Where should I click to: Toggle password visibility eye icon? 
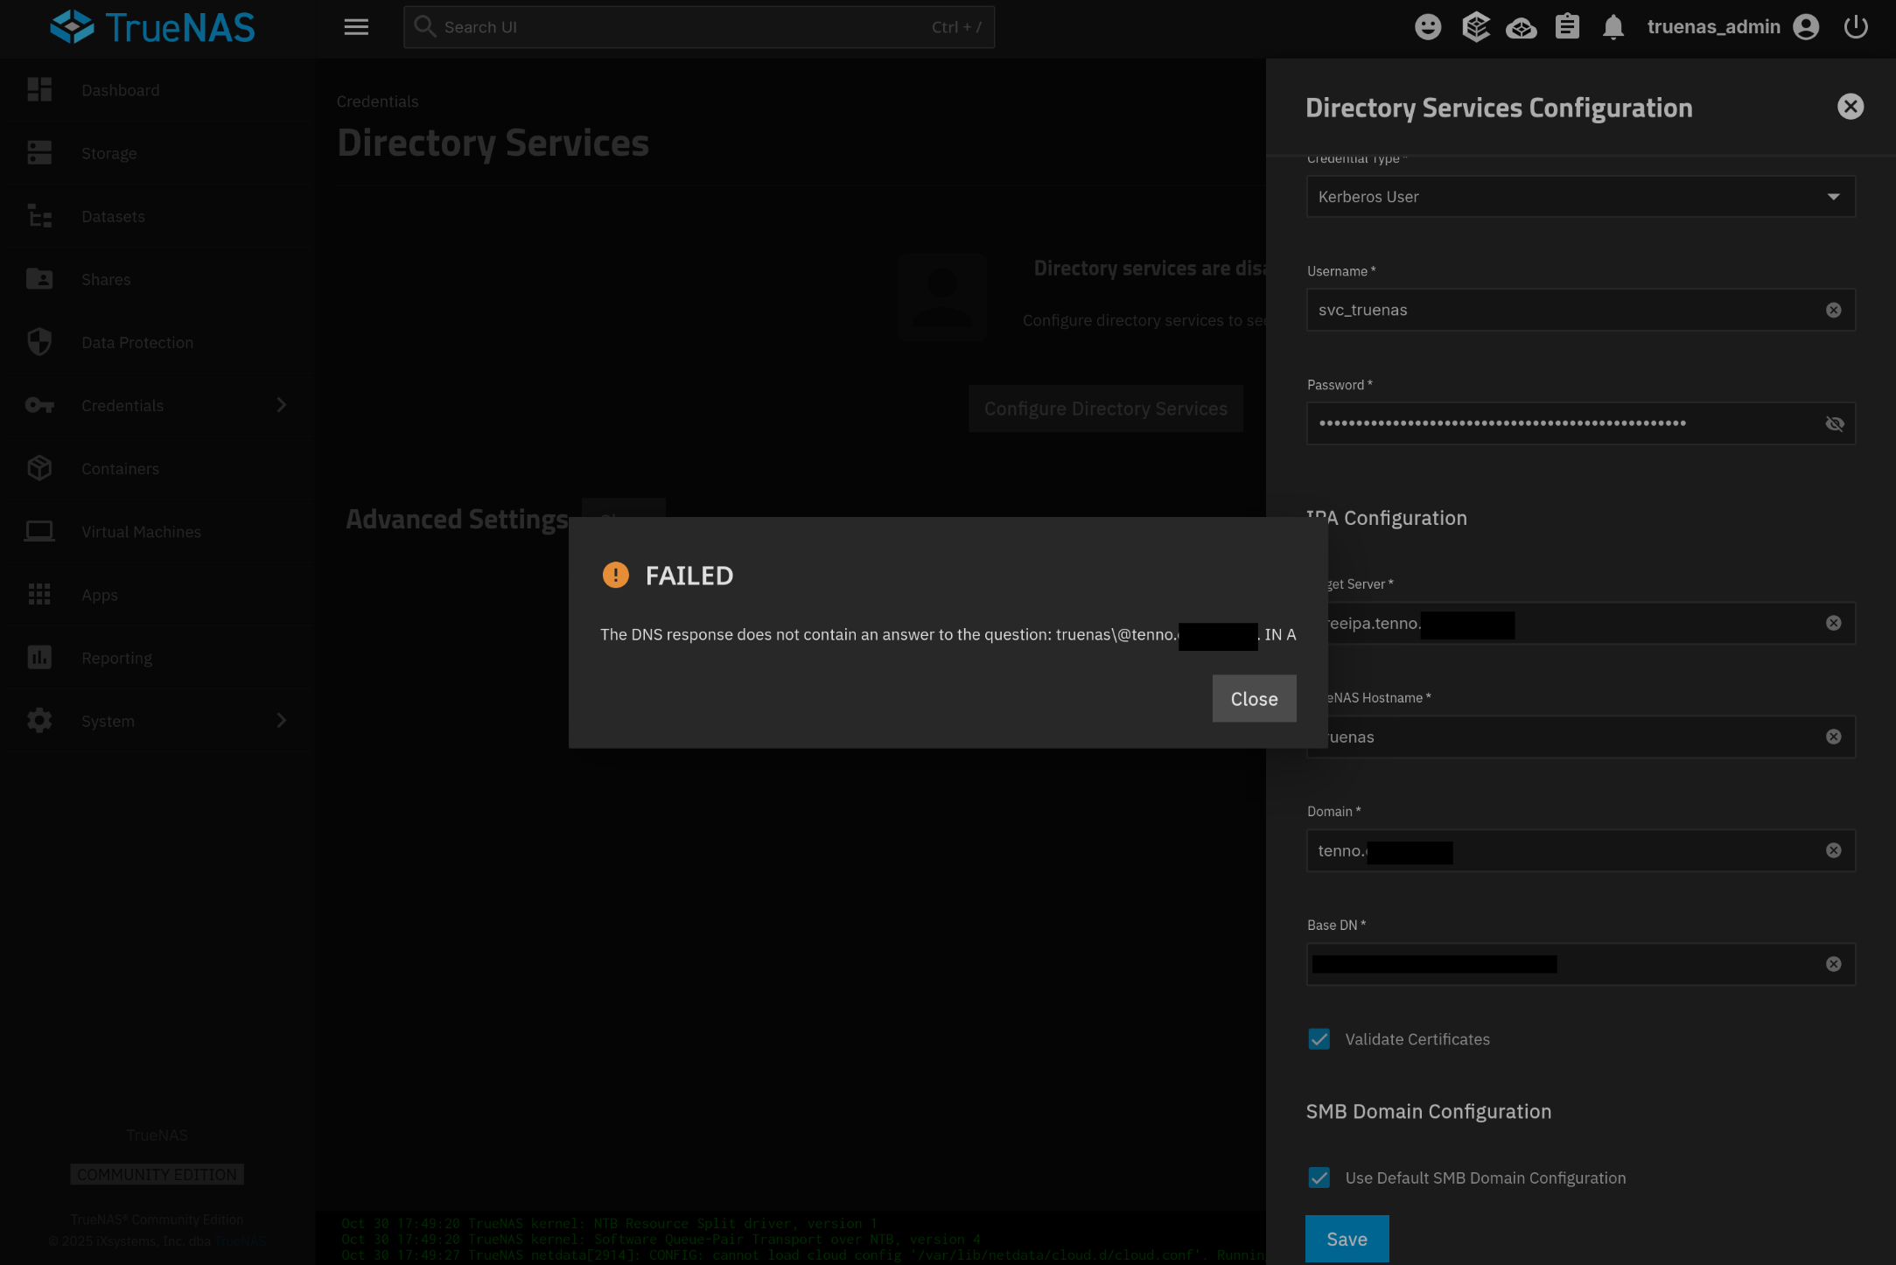pos(1834,424)
